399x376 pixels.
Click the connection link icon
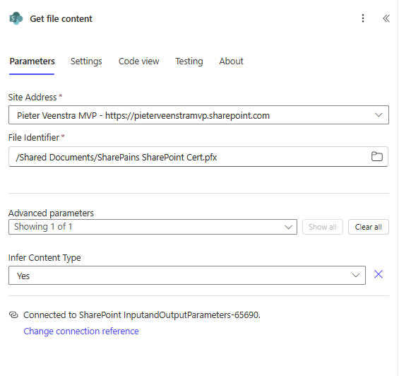click(13, 315)
